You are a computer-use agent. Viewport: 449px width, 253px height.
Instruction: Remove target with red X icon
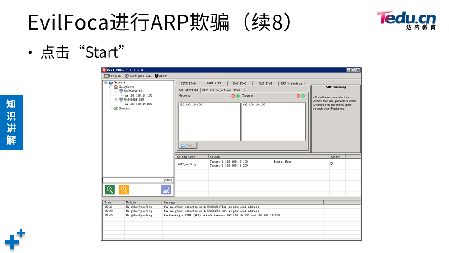click(298, 96)
